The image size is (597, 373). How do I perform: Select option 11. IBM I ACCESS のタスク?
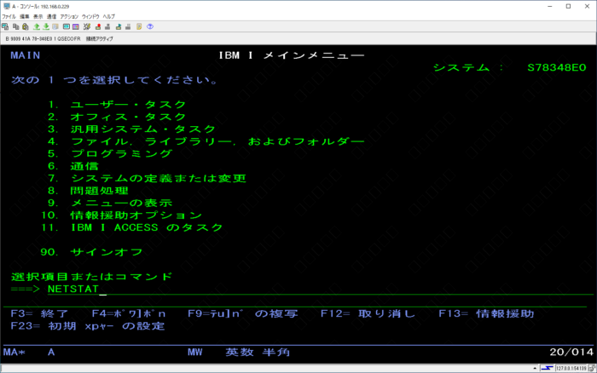pyautogui.click(x=131, y=227)
